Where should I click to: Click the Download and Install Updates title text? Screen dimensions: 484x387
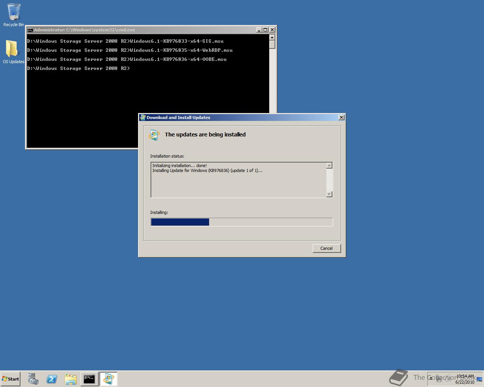[178, 118]
